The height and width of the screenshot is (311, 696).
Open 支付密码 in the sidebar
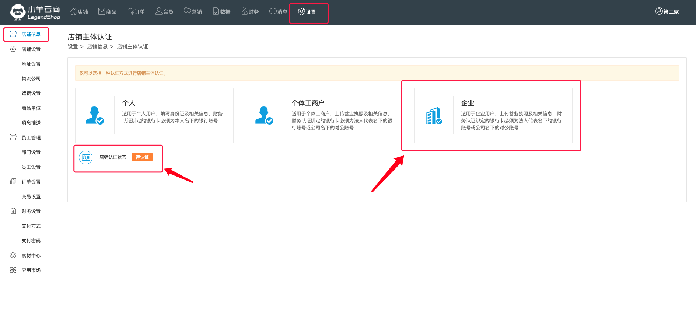point(31,241)
